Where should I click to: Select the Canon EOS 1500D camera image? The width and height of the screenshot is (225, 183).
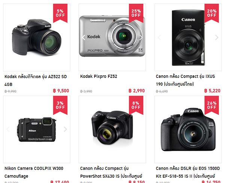coord(188,130)
